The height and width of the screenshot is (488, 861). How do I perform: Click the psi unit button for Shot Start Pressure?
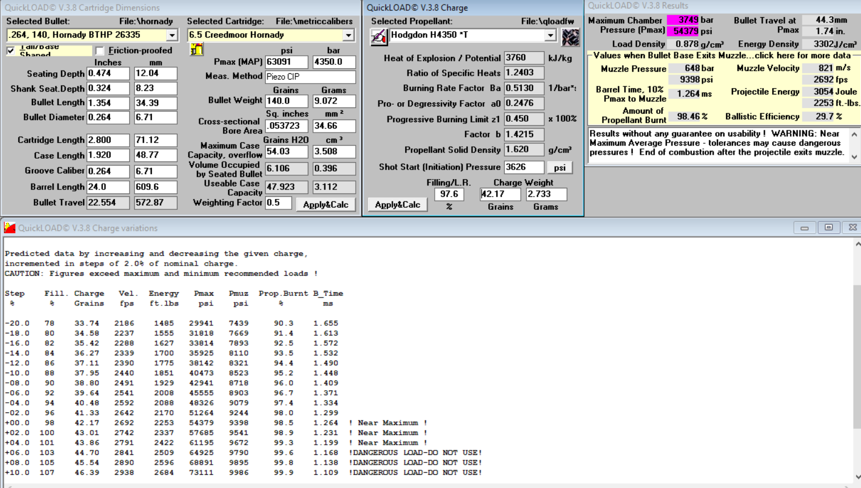click(560, 167)
